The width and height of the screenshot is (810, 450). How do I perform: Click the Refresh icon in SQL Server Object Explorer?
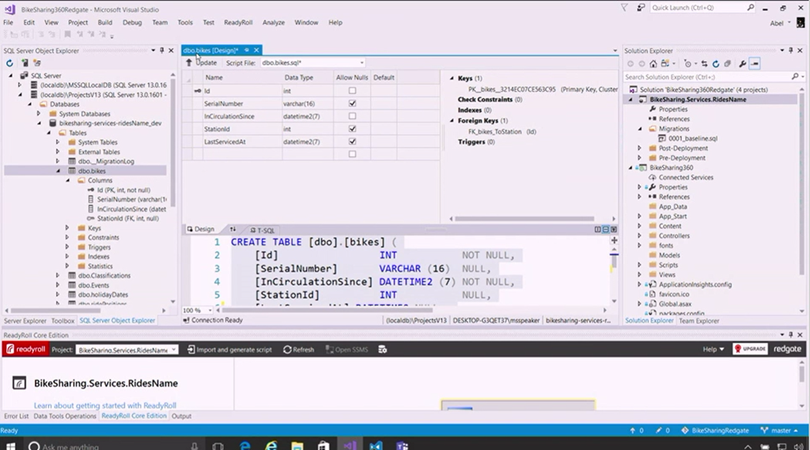pyautogui.click(x=10, y=63)
